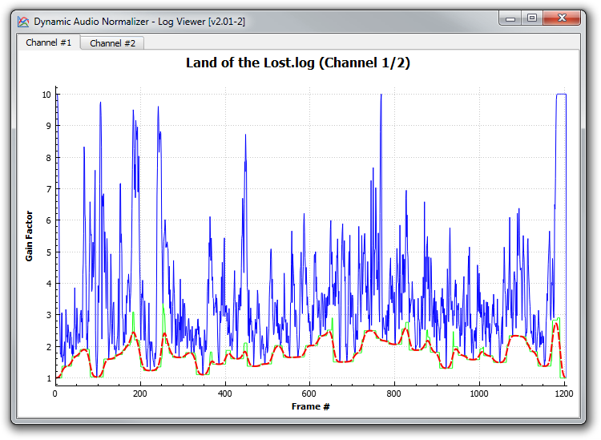Select the Channel #1 tab
The height and width of the screenshot is (440, 601).
coord(48,42)
